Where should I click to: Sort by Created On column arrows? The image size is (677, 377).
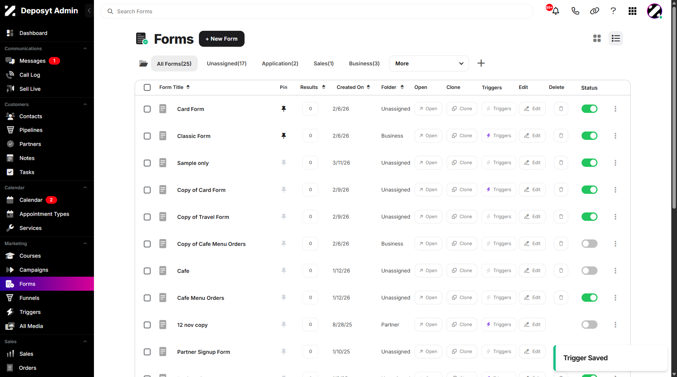[x=368, y=87]
